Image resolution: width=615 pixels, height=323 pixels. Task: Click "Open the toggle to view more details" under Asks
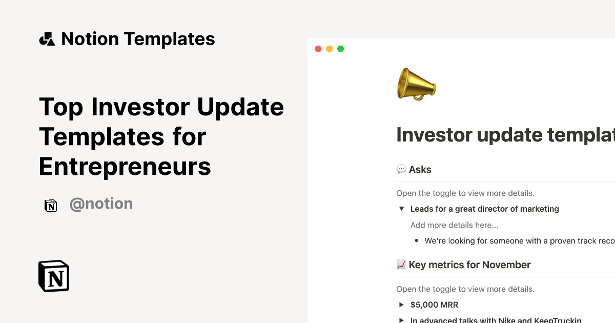point(465,193)
